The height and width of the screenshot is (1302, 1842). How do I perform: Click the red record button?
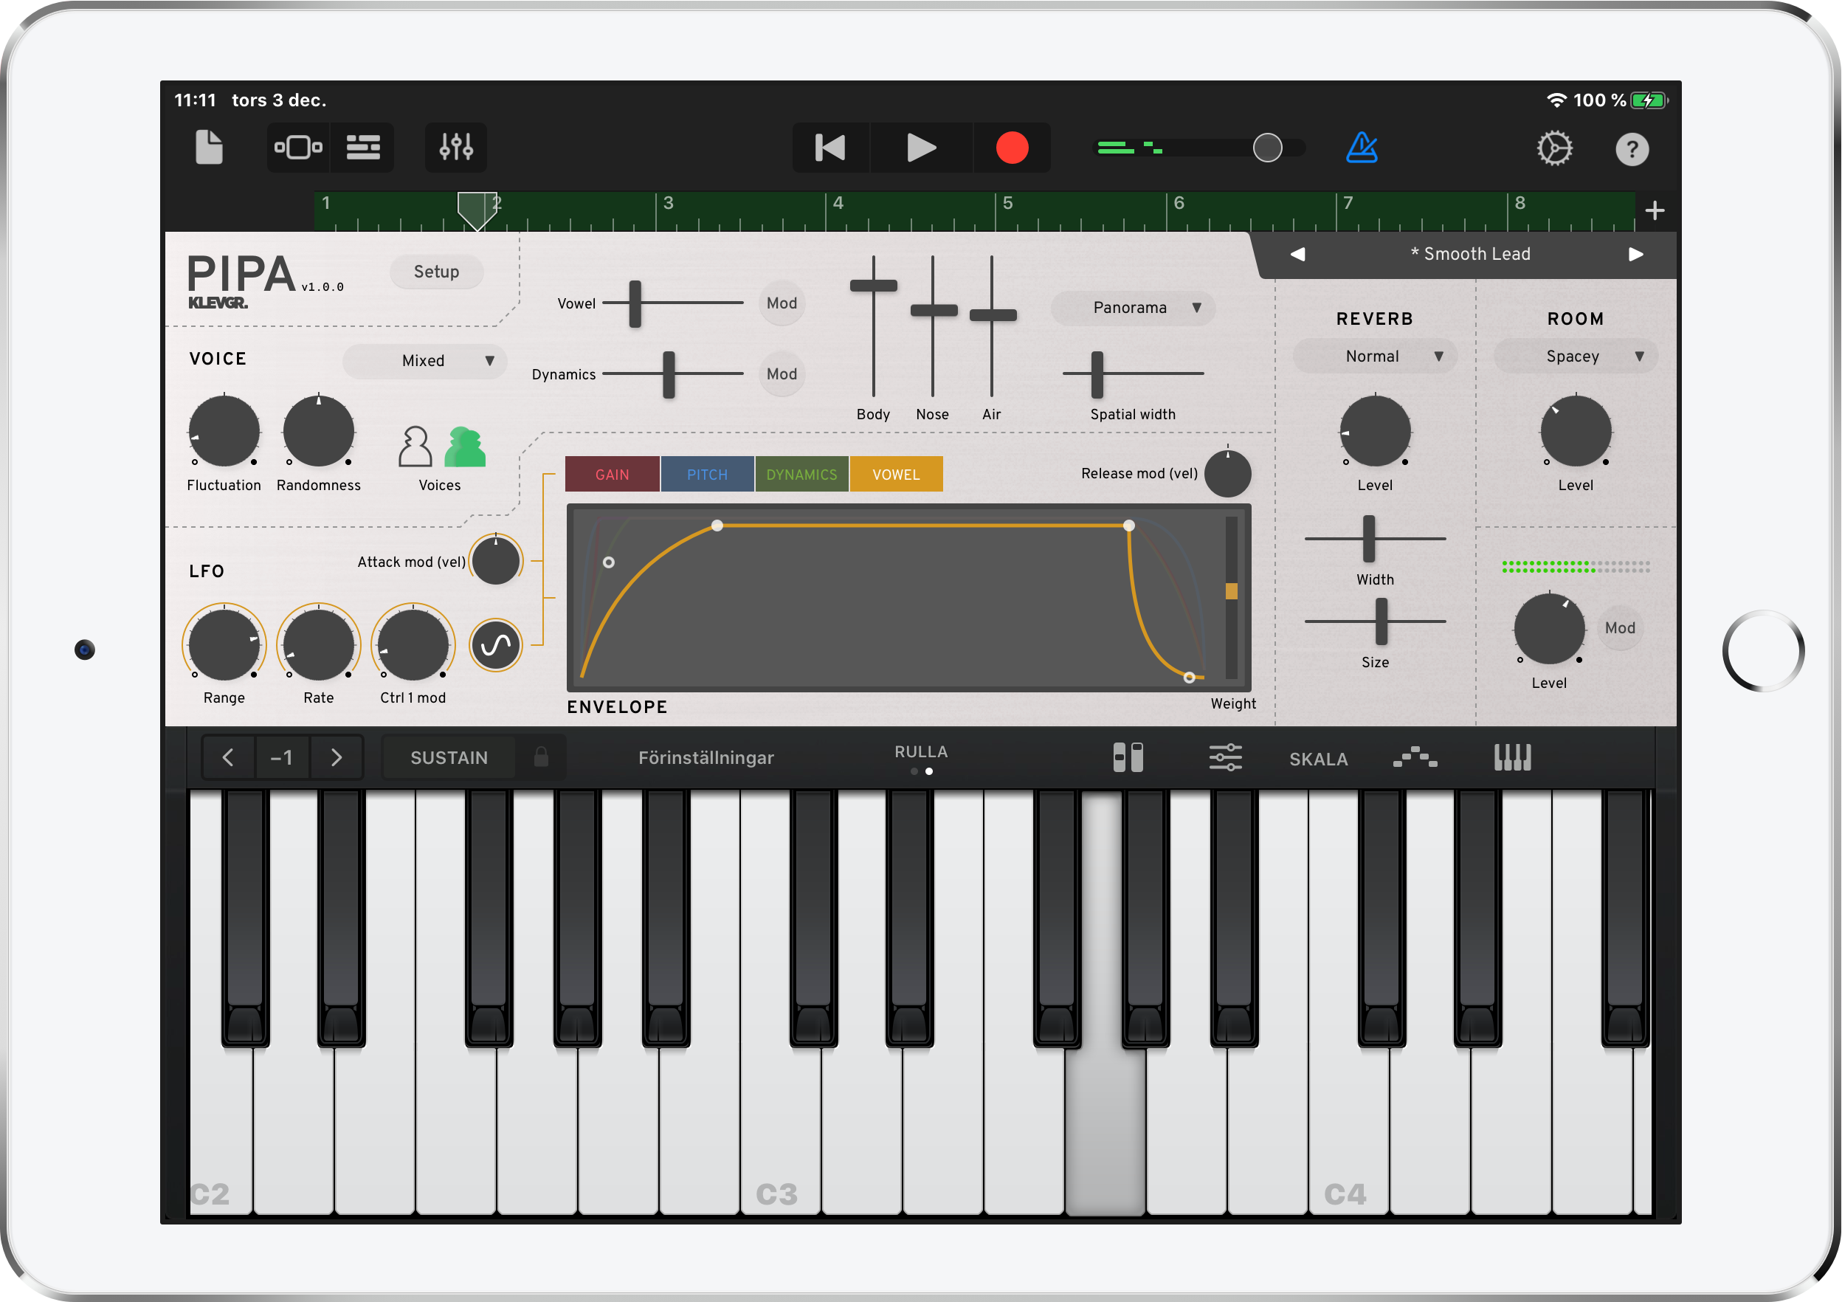point(1012,148)
